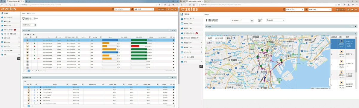Viewport: 359px width, 108px height.
Task: Maximize the ルート一覧 panel
Action: point(175,30)
